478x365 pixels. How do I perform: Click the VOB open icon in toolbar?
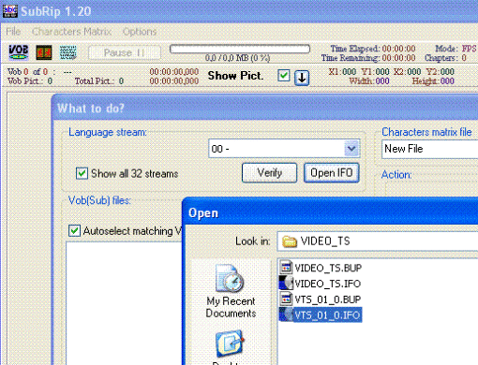click(x=18, y=52)
